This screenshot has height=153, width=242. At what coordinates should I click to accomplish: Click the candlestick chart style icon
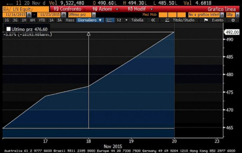120,20
